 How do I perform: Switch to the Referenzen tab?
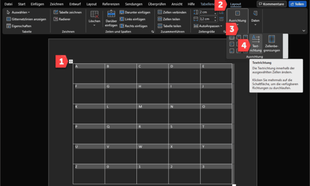(x=111, y=4)
